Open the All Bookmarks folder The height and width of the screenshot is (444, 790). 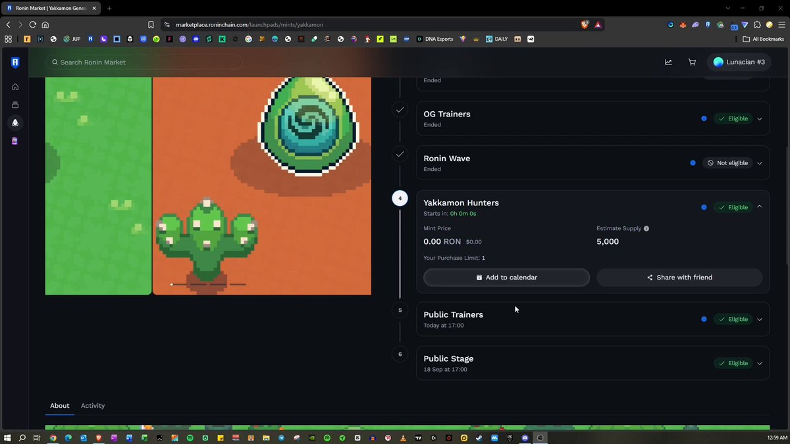click(764, 39)
